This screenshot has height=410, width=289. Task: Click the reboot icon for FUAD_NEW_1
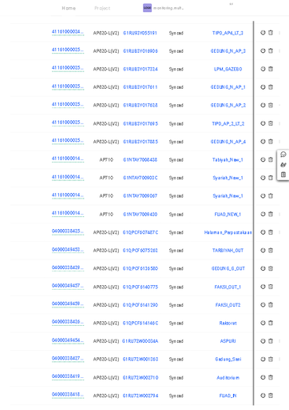[x=263, y=214]
